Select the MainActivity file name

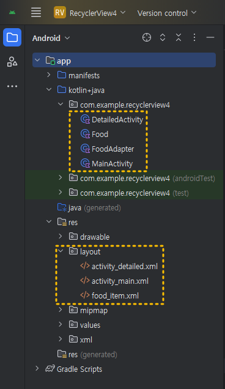(112, 164)
